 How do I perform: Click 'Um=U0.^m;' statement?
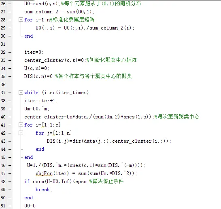point(37,109)
